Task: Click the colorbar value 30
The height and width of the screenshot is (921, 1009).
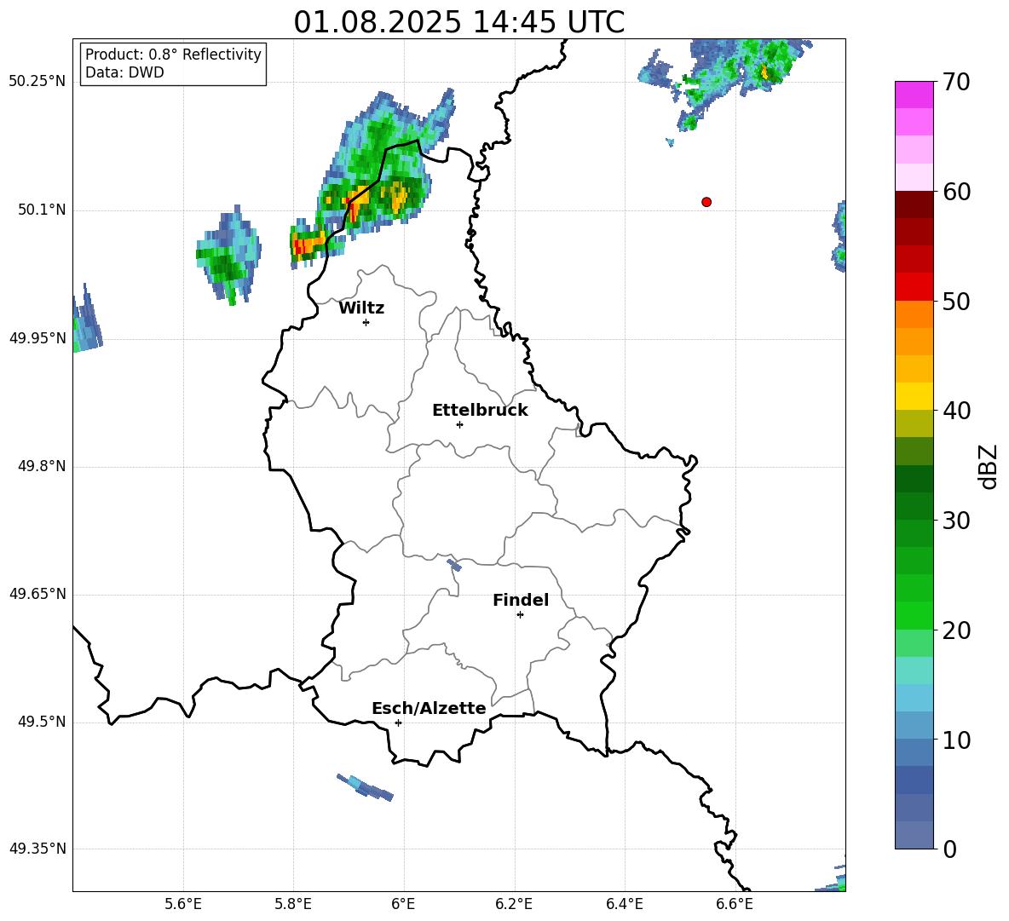Action: [956, 521]
